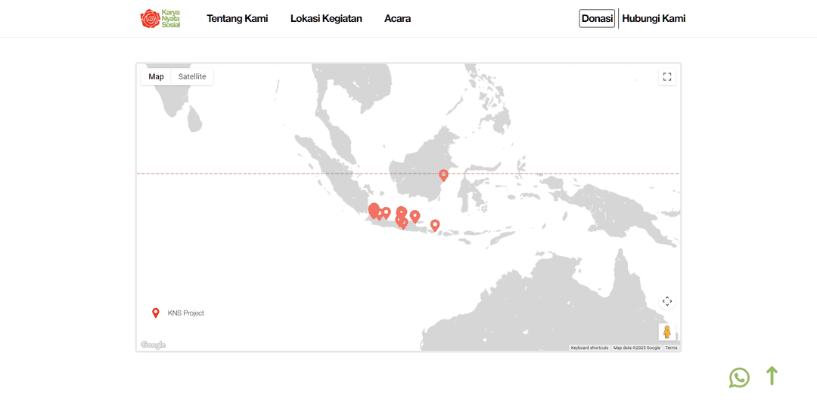Image resolution: width=817 pixels, height=404 pixels.
Task: Click the Google logo on the map
Action: pos(153,345)
